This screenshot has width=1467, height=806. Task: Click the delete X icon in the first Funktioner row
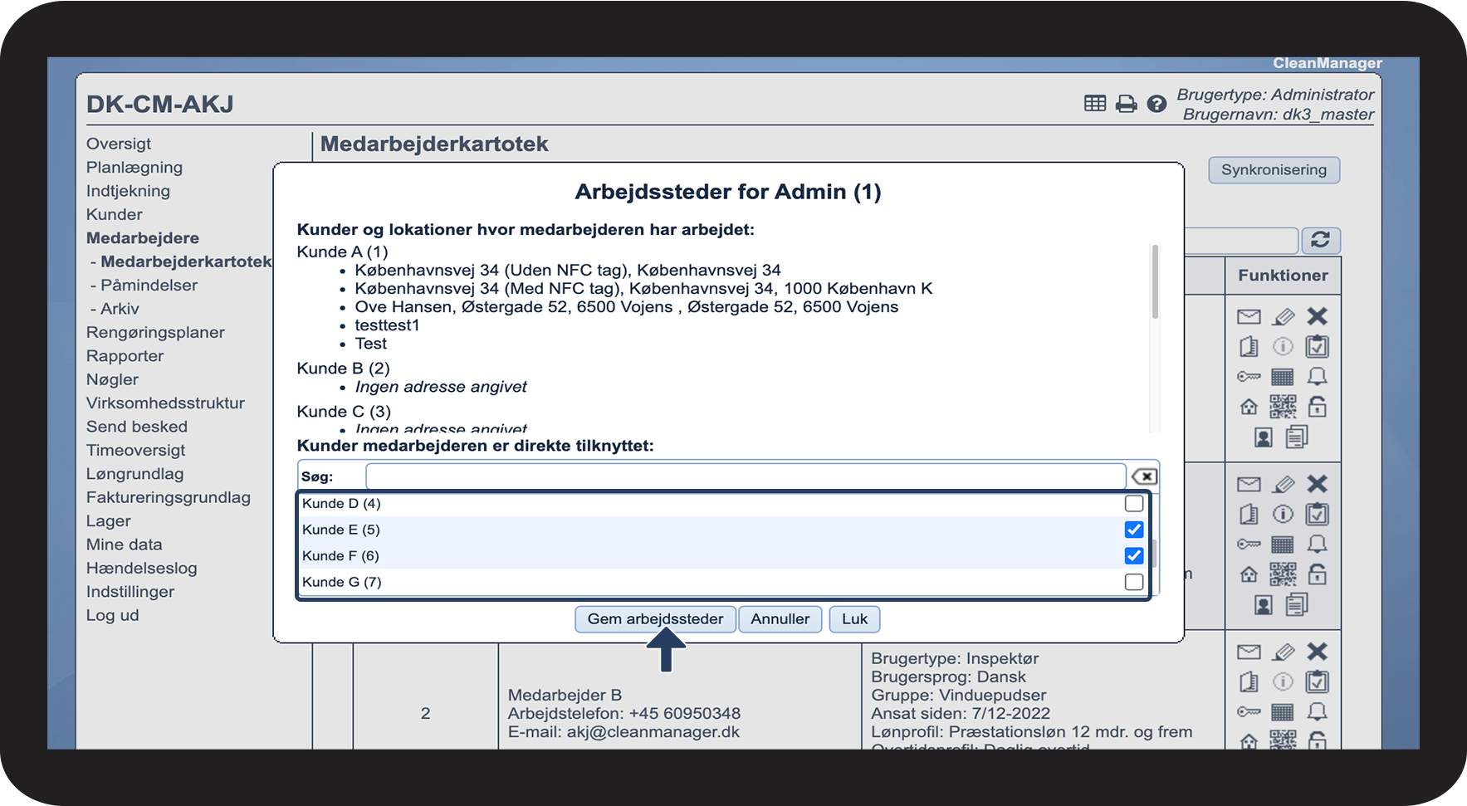coord(1318,316)
